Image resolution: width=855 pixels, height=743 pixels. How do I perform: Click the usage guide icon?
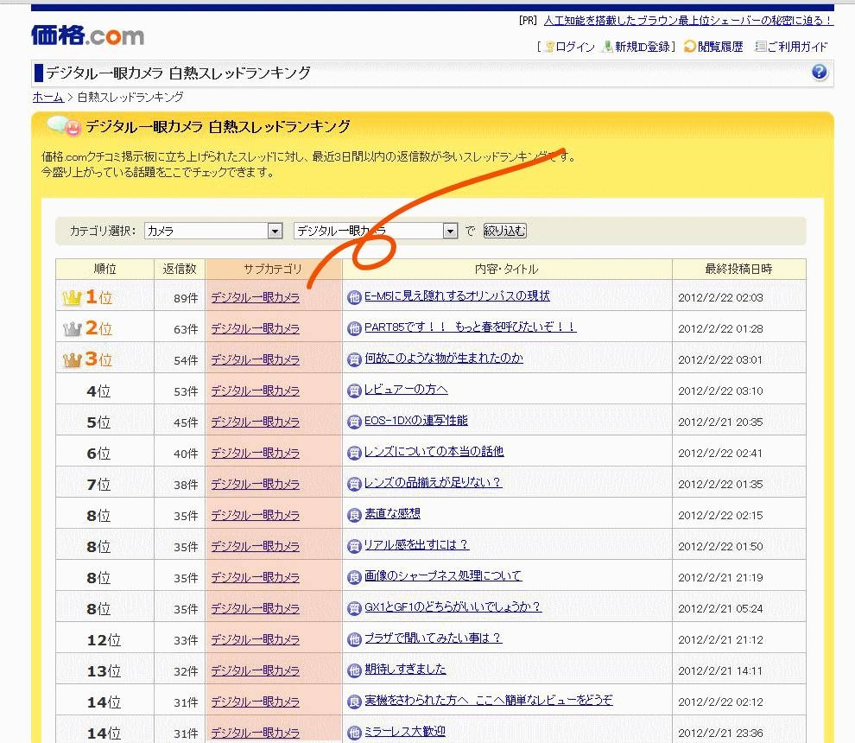pos(761,47)
